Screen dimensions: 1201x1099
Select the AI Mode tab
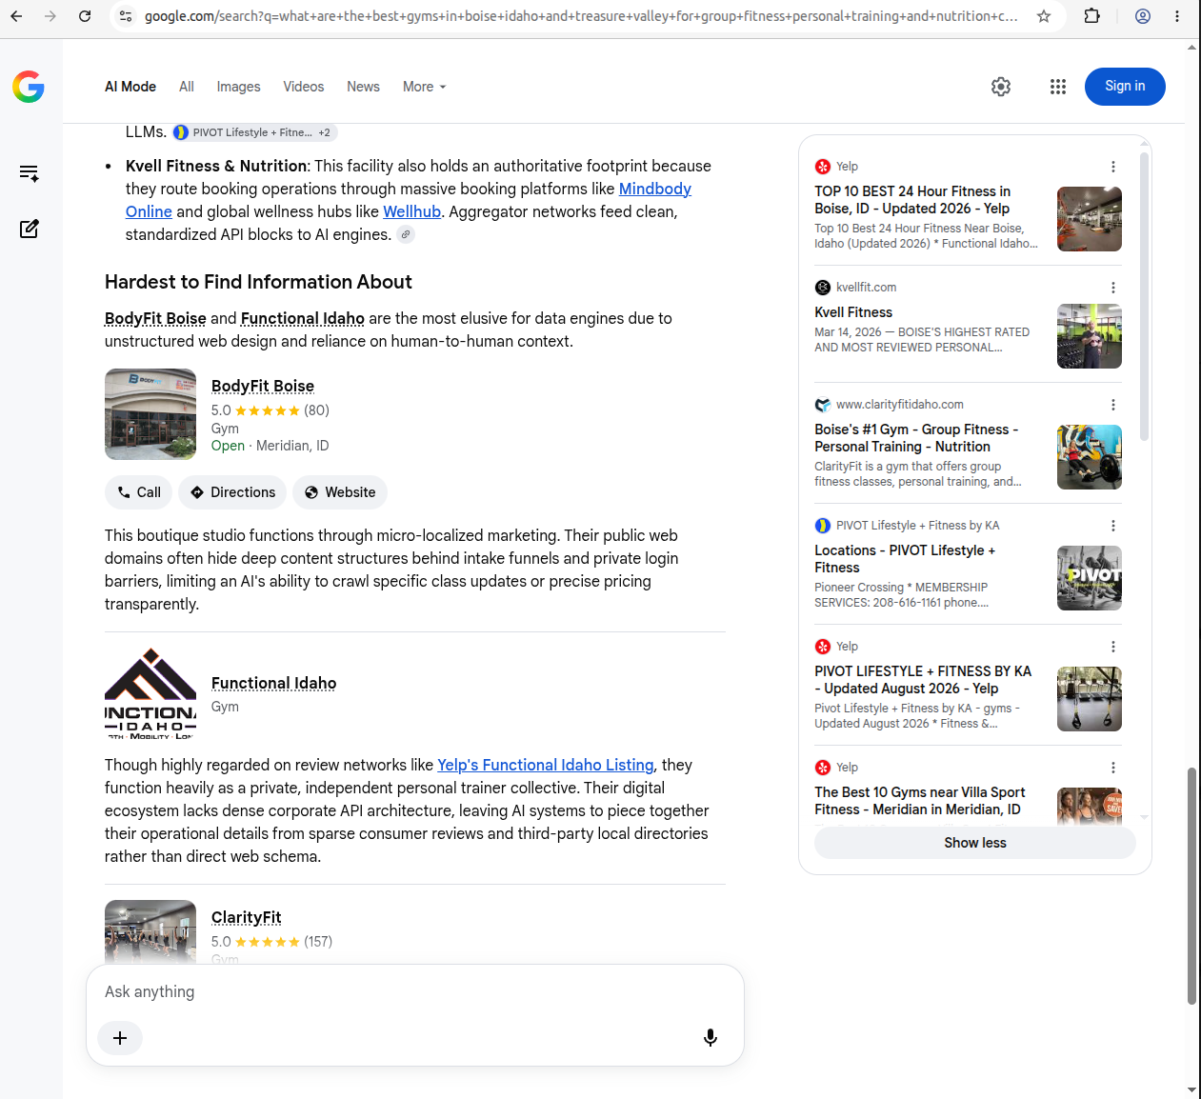click(130, 87)
